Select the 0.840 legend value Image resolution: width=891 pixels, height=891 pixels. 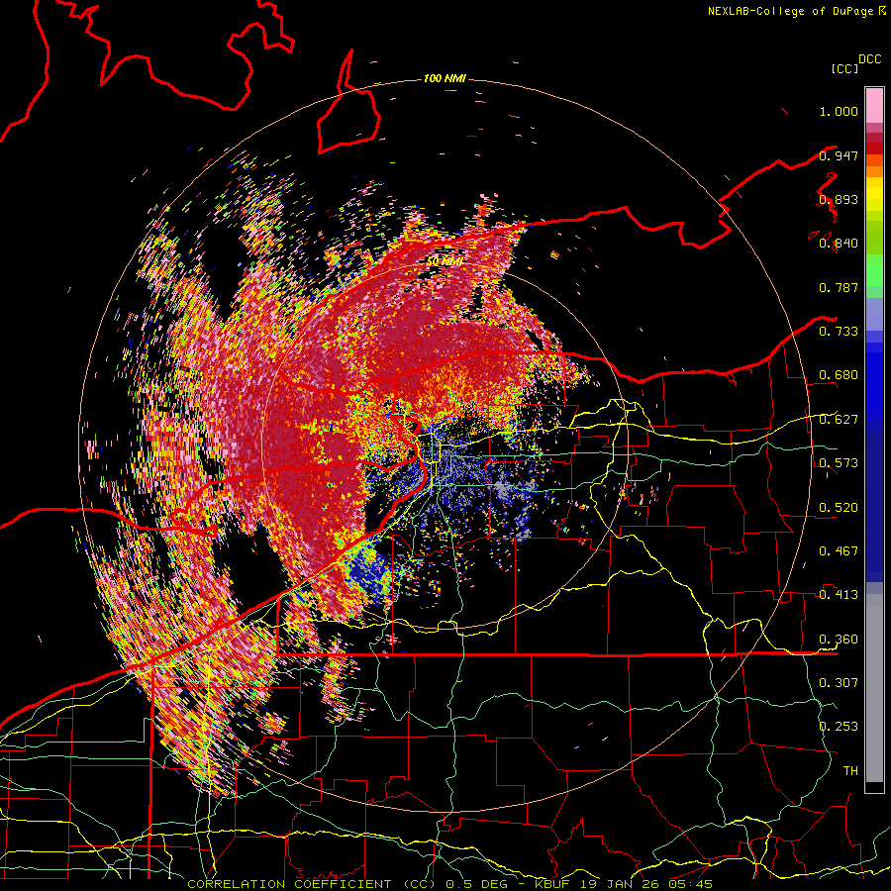(839, 244)
